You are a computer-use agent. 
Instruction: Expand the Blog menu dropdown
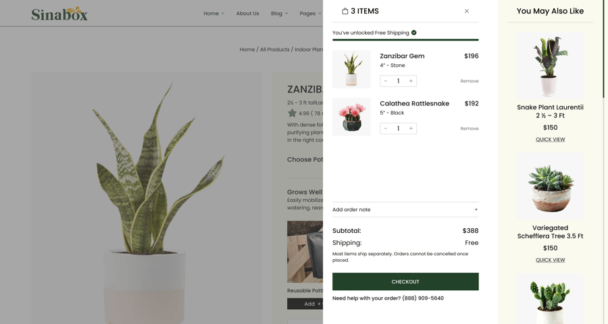coord(279,13)
